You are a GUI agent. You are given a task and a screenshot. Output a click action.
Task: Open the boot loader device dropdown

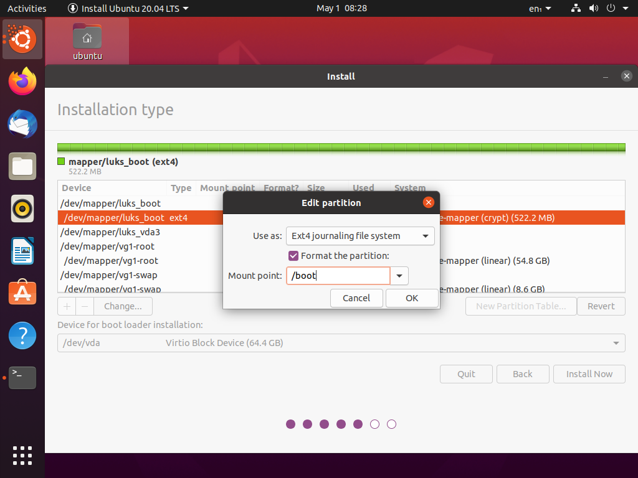pyautogui.click(x=341, y=343)
